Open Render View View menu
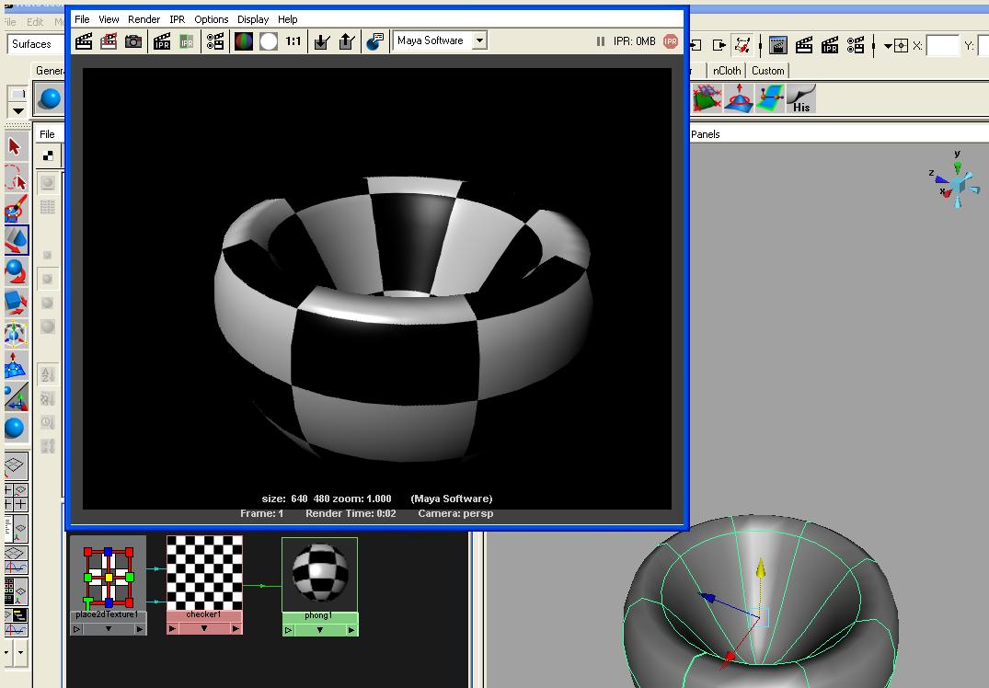 [x=109, y=19]
